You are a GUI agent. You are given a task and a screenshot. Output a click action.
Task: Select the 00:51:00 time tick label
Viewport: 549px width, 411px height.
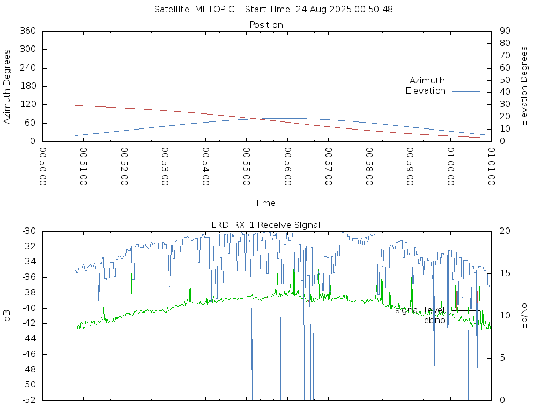[x=83, y=166]
